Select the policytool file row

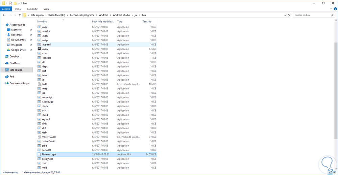(97, 159)
